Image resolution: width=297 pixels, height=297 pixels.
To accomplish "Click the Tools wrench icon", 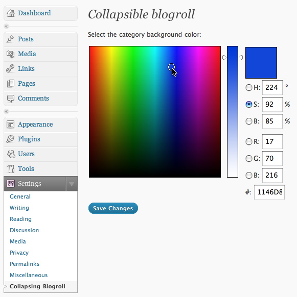I will click(x=11, y=168).
